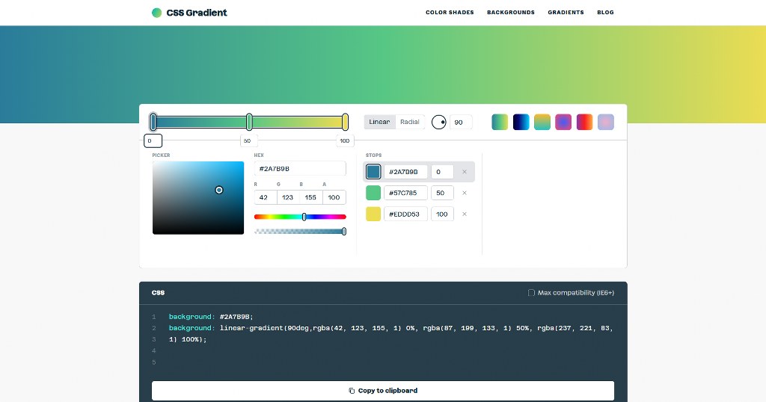
Task: Edit the G value field 123
Action: 288,197
